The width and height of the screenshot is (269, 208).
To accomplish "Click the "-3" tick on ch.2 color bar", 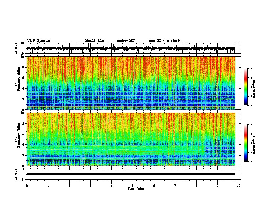I will click(250, 125).
